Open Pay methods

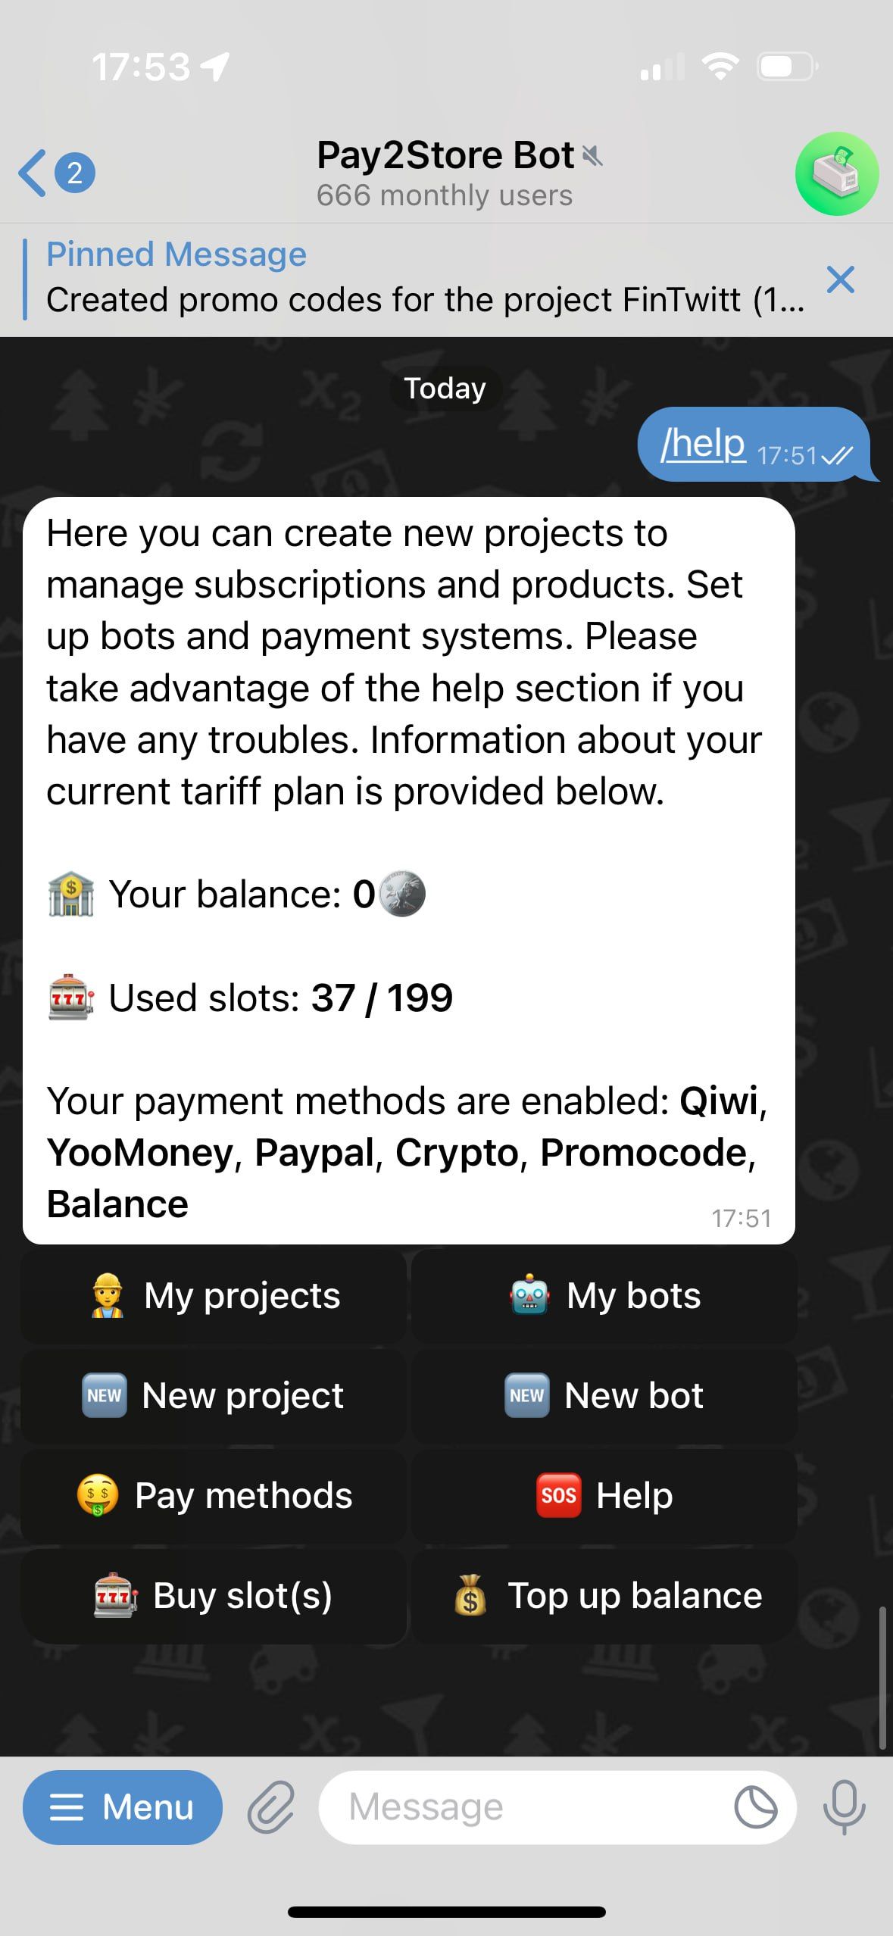tap(214, 1496)
